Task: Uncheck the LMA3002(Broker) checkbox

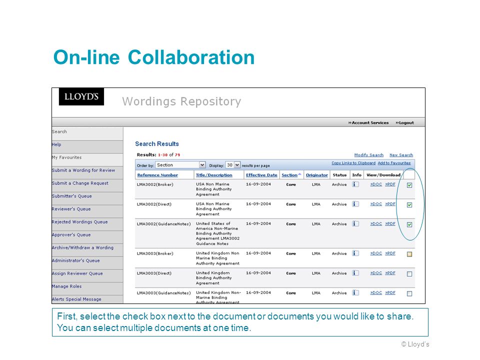Action: [409, 185]
